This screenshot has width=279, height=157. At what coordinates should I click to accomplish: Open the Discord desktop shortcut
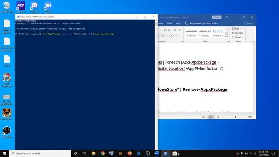[34, 7]
